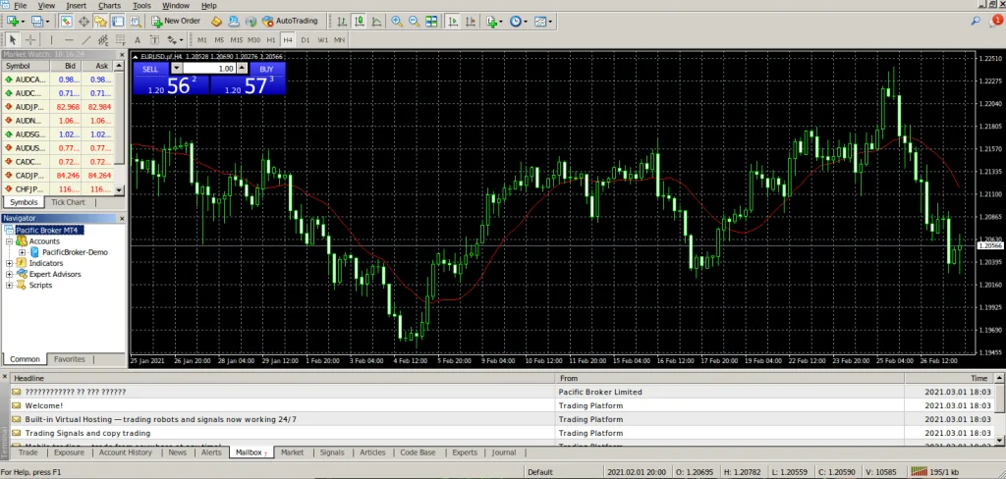The height and width of the screenshot is (479, 1006).
Task: Open the MetaEditor yellow book icon
Action: click(217, 22)
